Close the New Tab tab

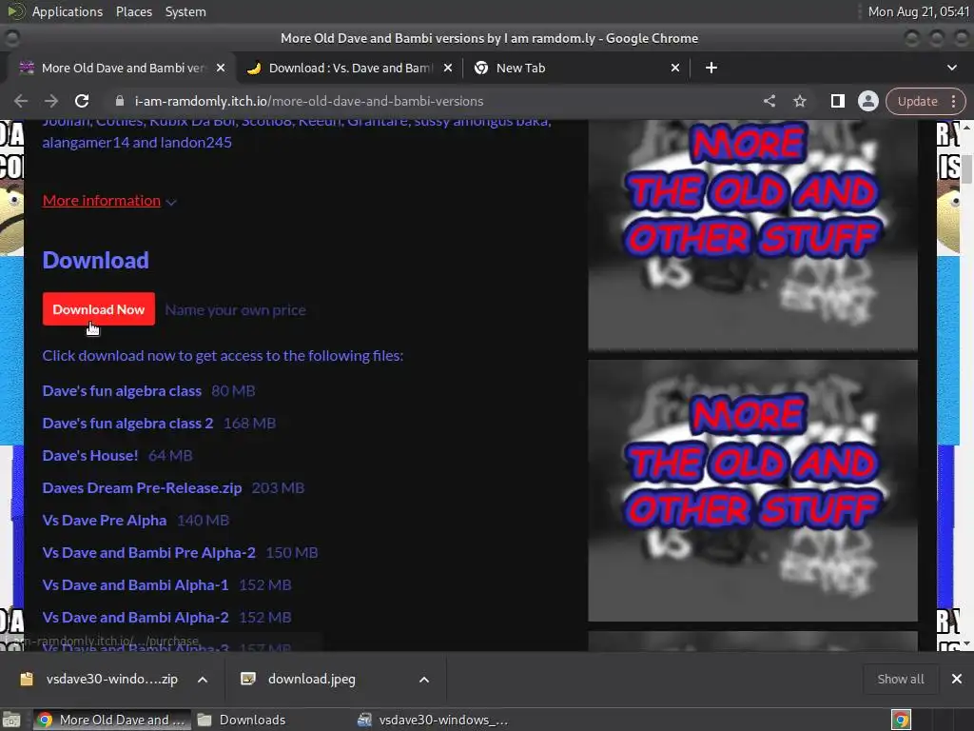click(675, 68)
